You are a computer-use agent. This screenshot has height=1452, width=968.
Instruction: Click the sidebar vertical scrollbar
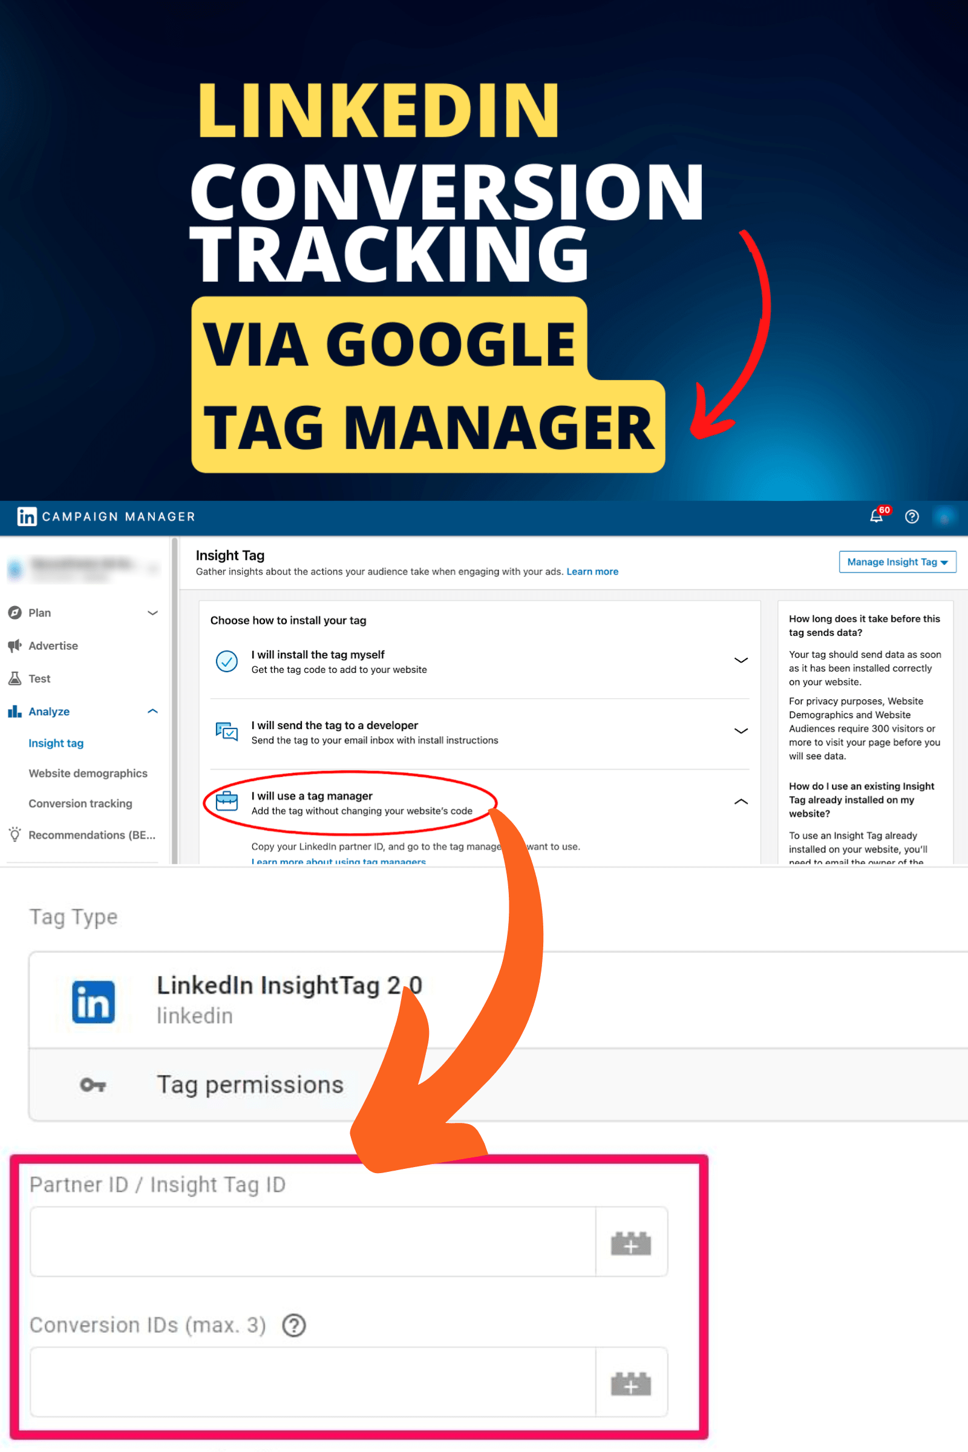point(175,700)
